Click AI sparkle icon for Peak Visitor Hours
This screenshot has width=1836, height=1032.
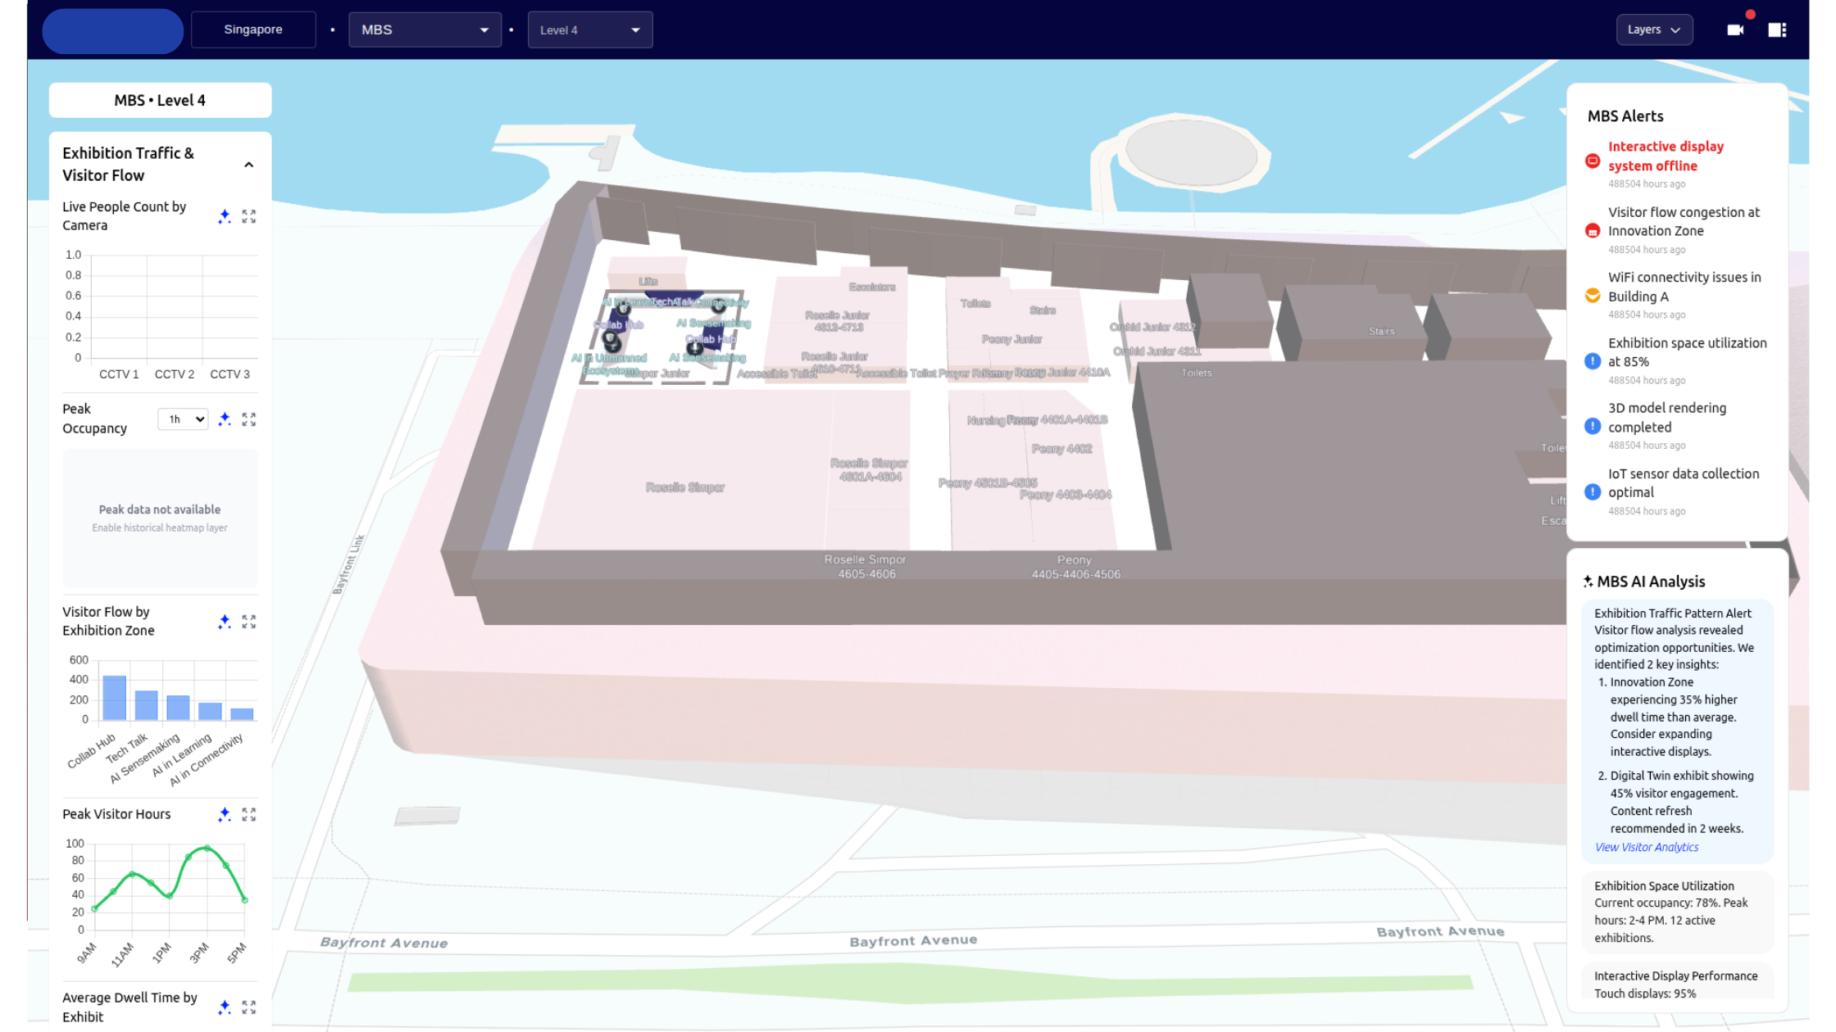pos(225,814)
